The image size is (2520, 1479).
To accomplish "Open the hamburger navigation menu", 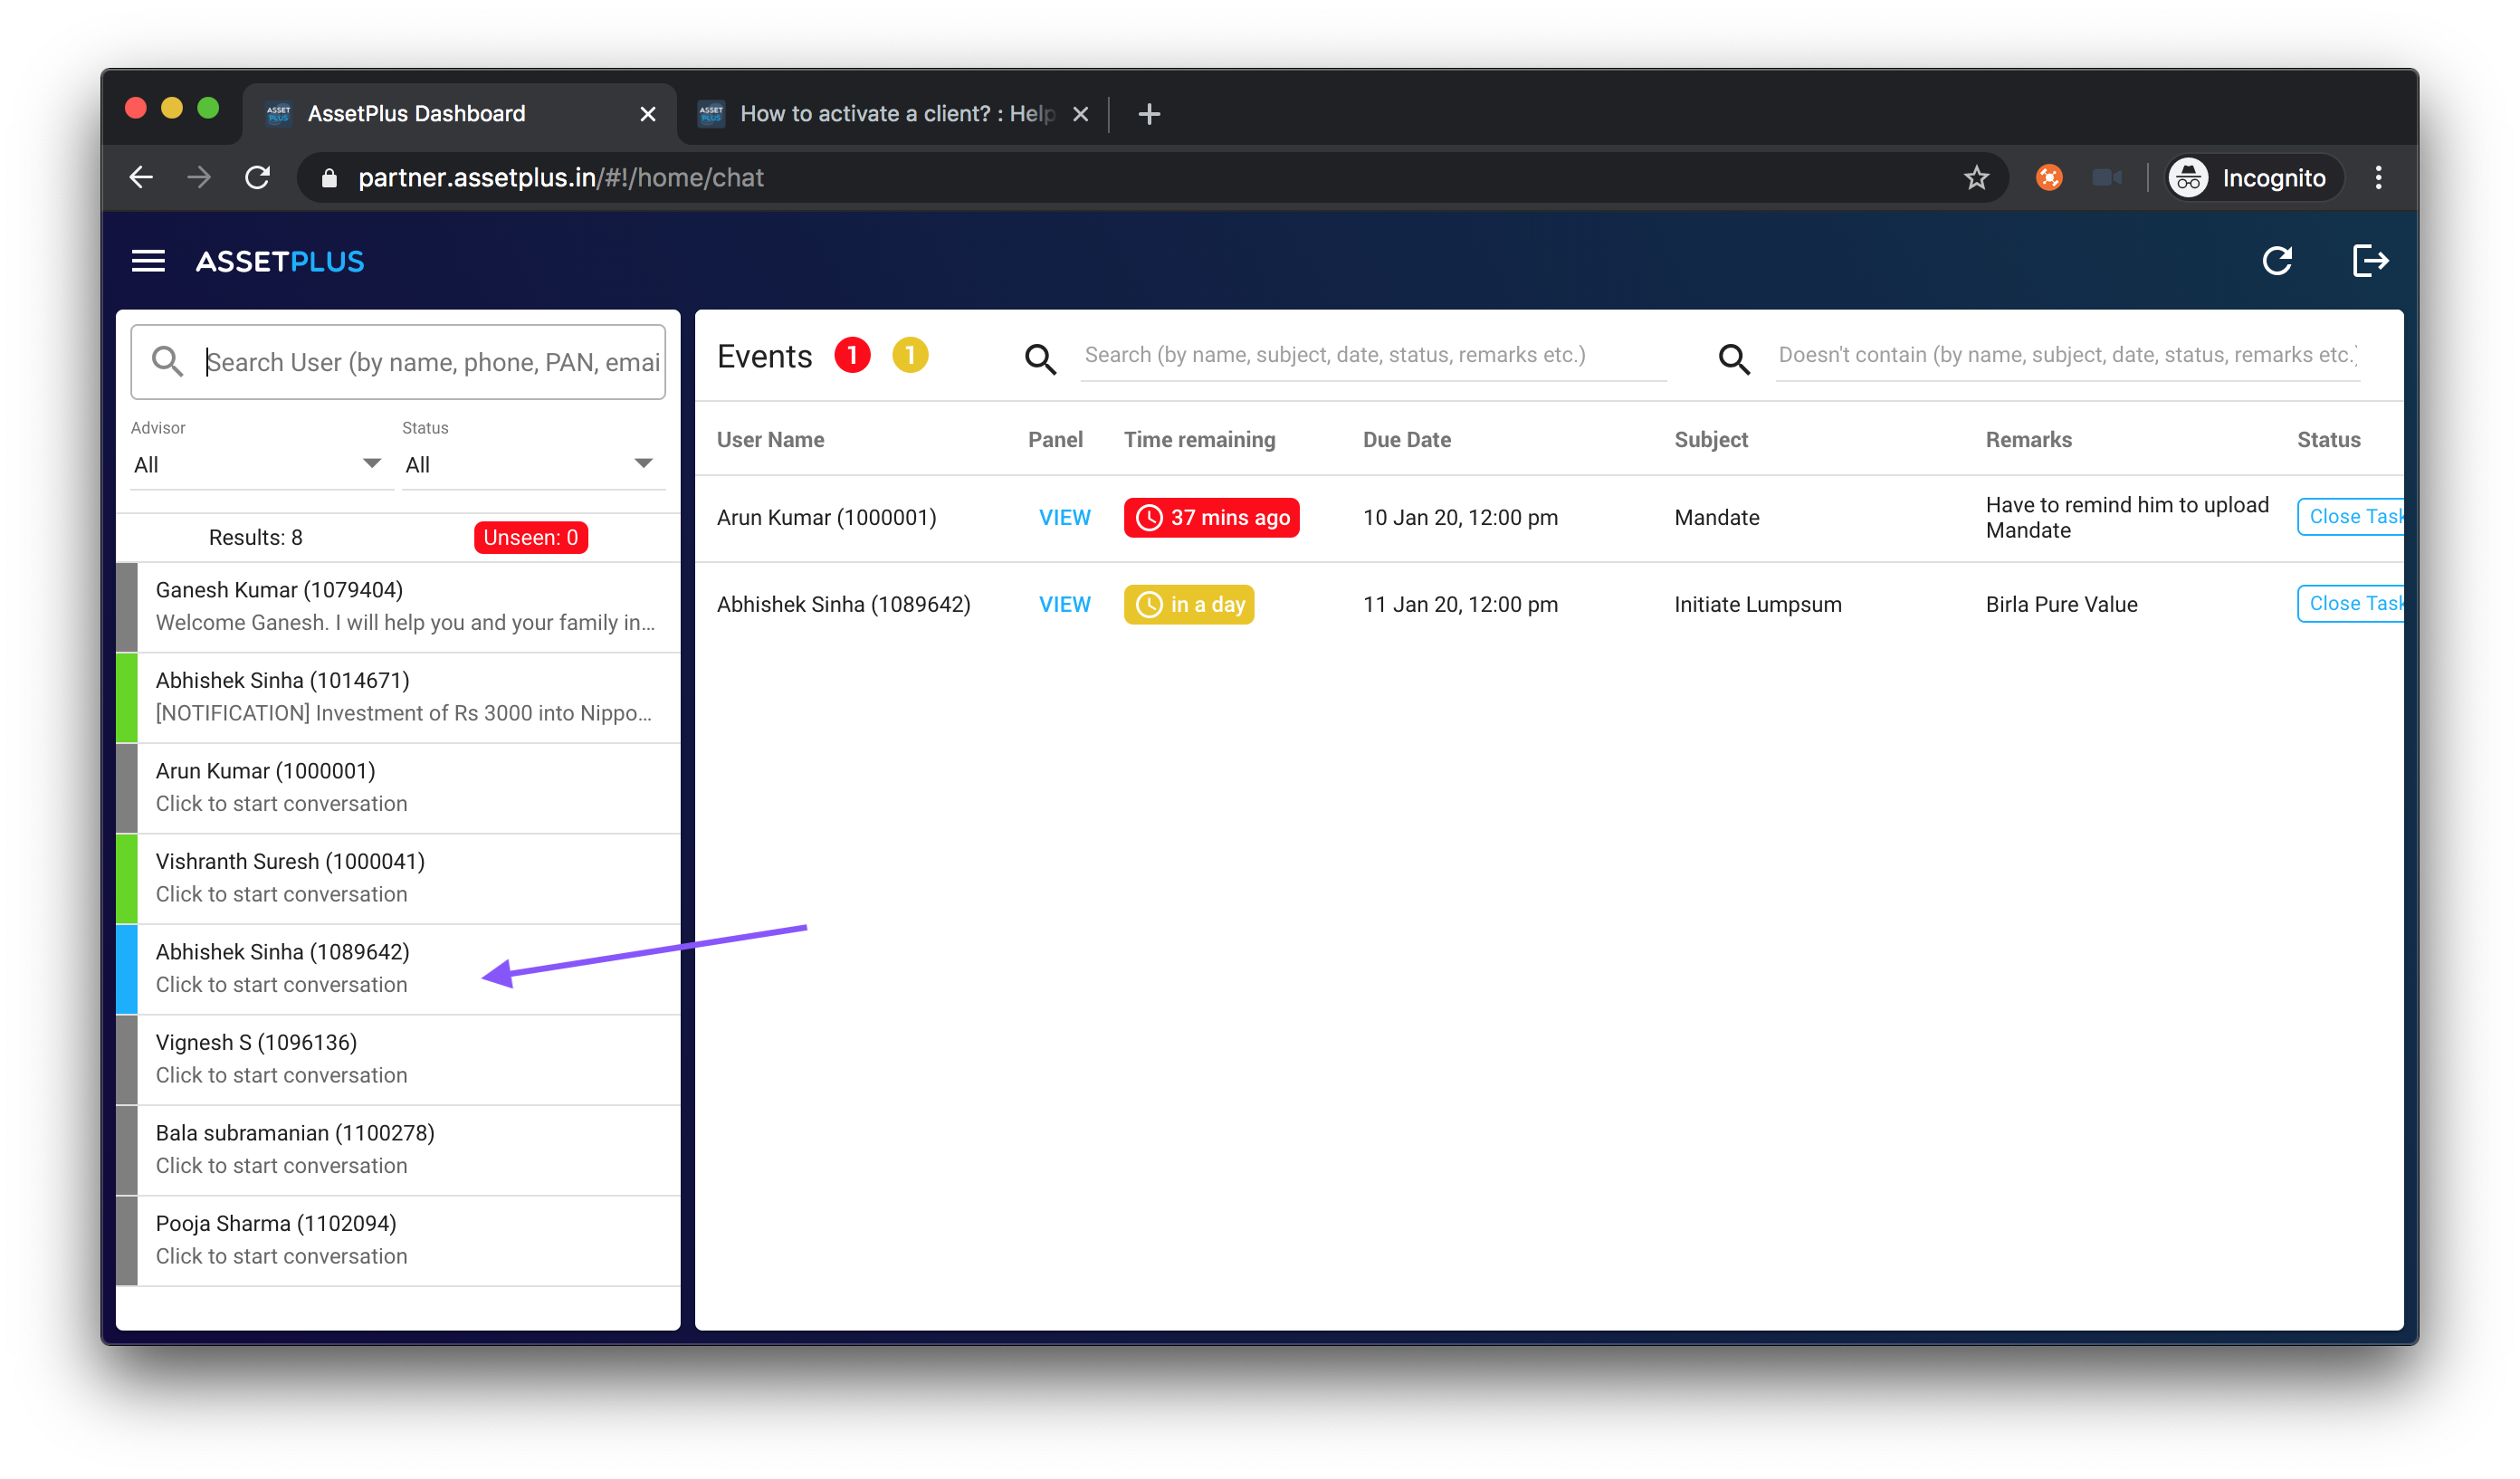I will click(x=148, y=261).
